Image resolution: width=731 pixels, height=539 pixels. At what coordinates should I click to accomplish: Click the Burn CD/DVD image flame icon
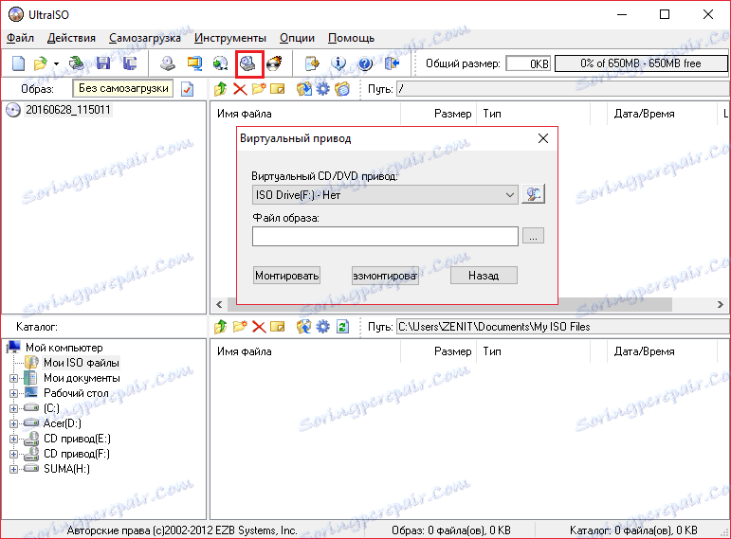pyautogui.click(x=275, y=63)
